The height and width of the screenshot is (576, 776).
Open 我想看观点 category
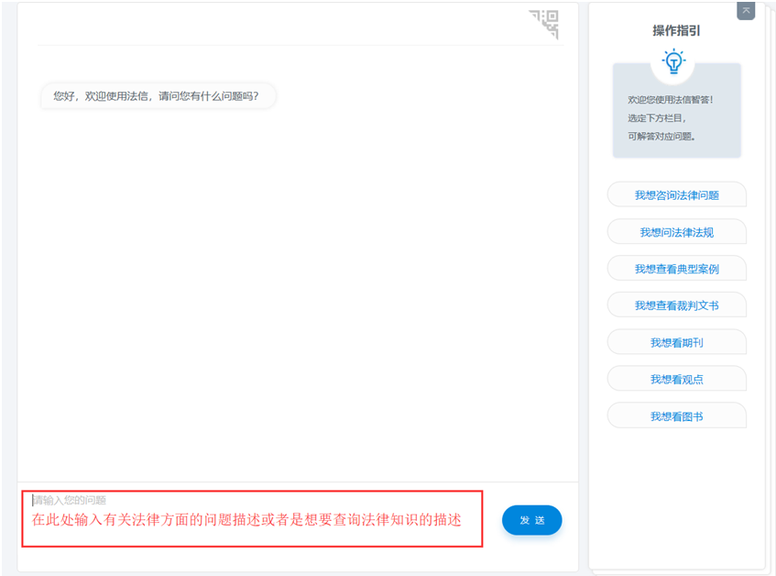(676, 380)
